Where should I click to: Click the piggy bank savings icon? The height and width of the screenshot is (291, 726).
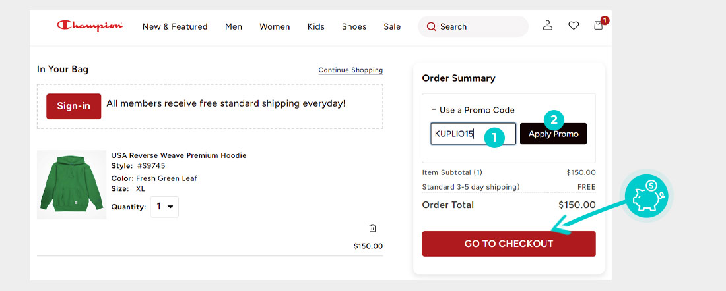tap(646, 196)
